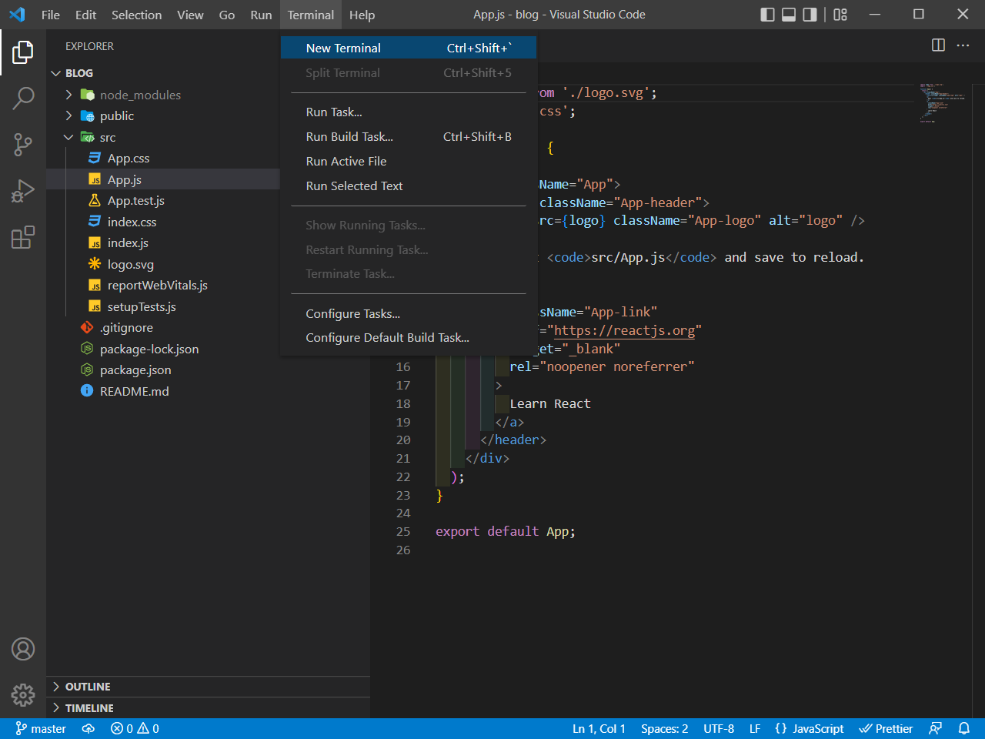985x739 pixels.
Task: Toggle bottom panel layout icon
Action: pos(789,15)
